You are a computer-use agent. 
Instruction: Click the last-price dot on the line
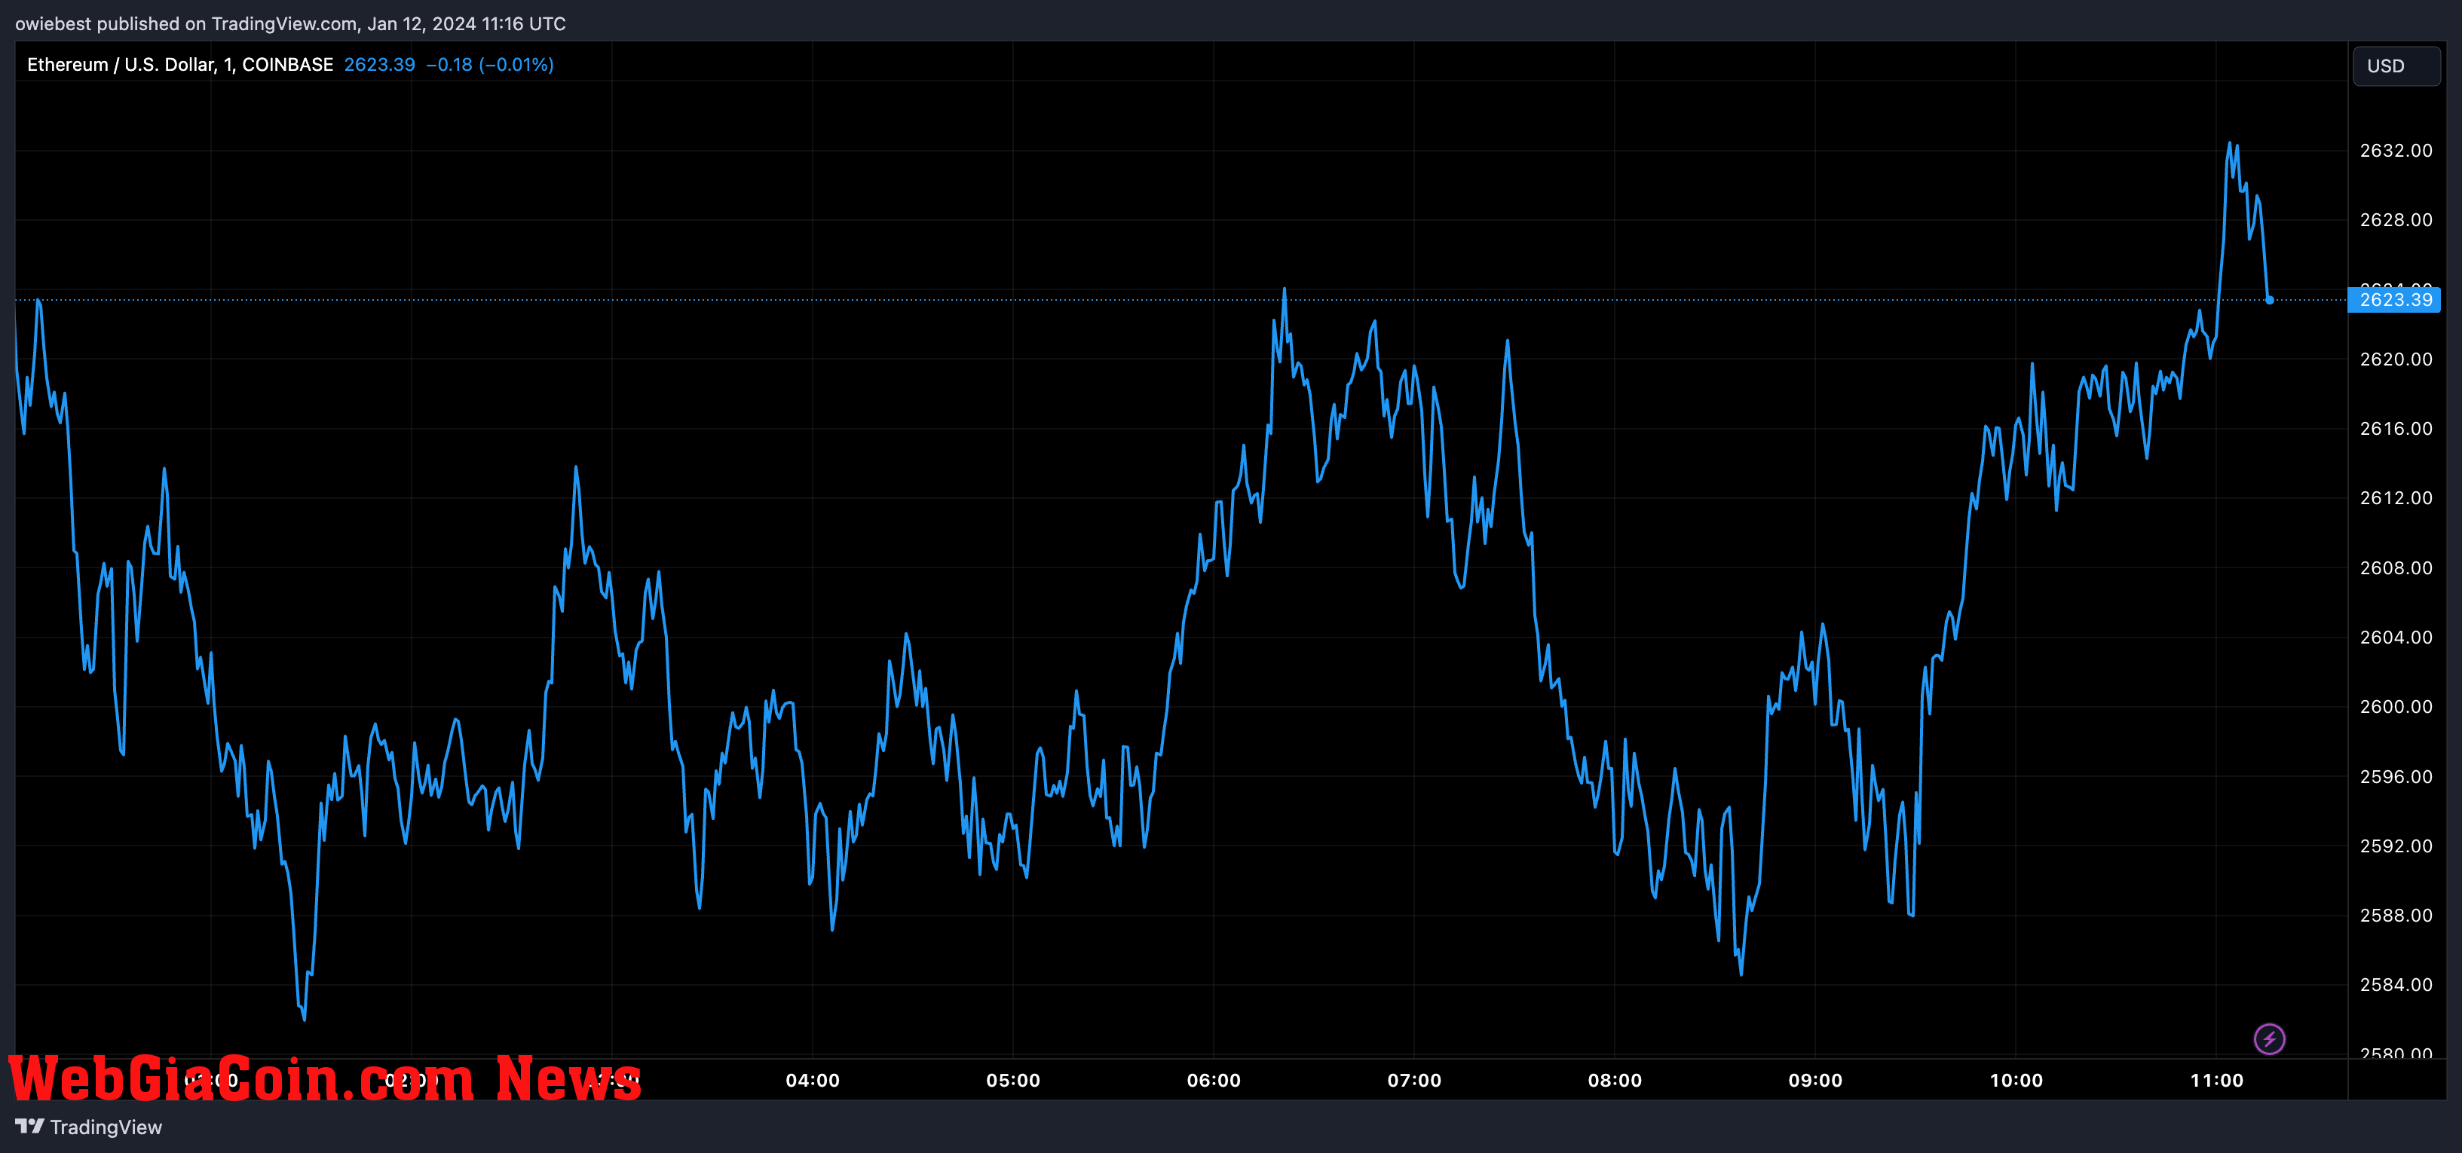[2269, 300]
